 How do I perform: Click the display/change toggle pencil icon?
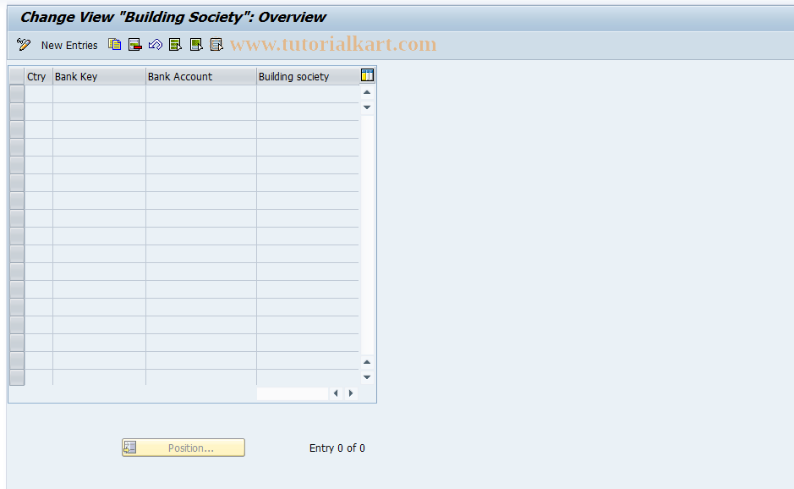pyautogui.click(x=24, y=45)
